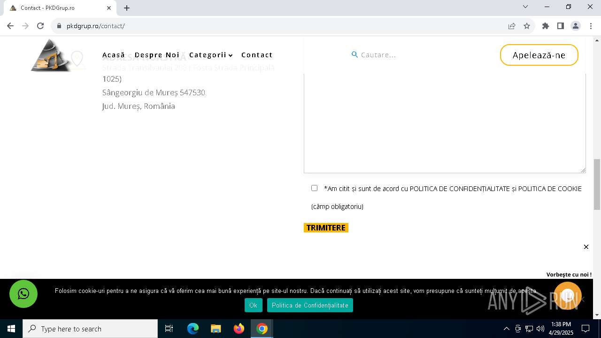Viewport: 601px width, 338px height.
Task: Go to Acasă menu item
Action: pos(114,55)
